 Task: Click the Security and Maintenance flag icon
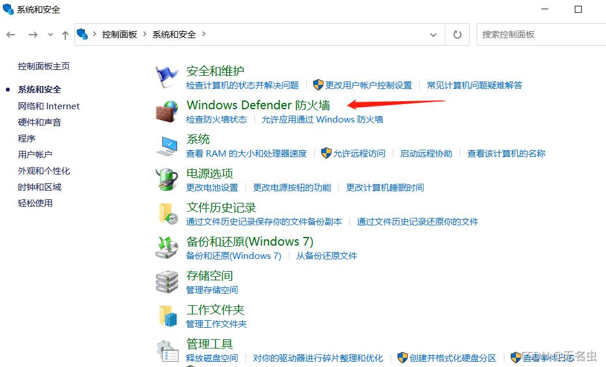(166, 77)
